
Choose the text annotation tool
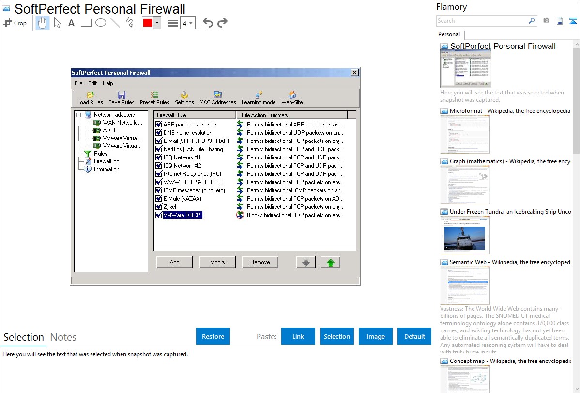click(71, 23)
